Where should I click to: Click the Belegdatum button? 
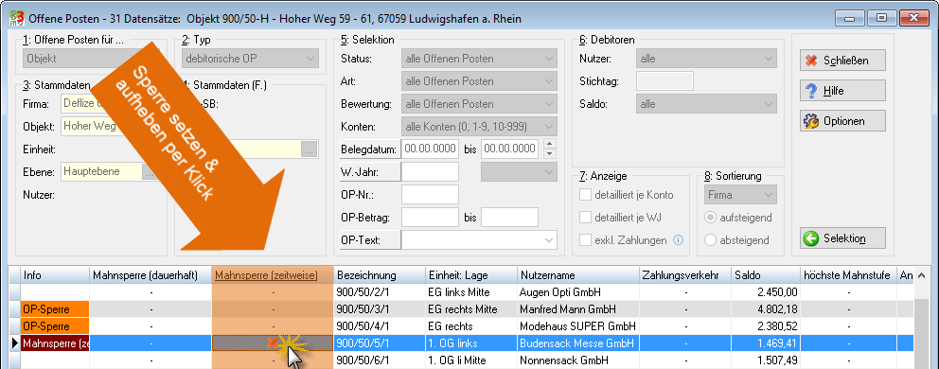point(369,149)
